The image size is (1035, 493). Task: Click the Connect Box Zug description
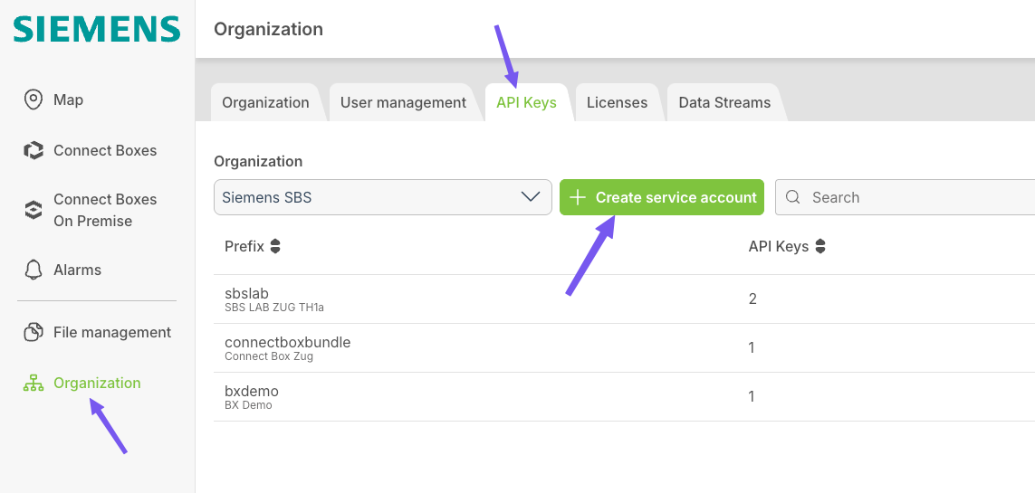pyautogui.click(x=269, y=356)
